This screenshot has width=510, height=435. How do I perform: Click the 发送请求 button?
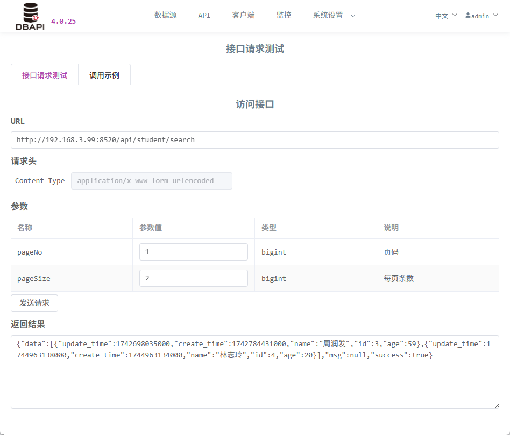(x=34, y=303)
